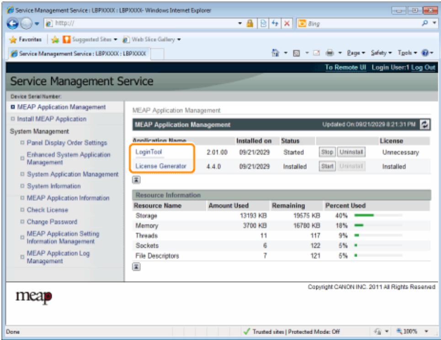
Task: Open the Favorites center
Action: 25,40
